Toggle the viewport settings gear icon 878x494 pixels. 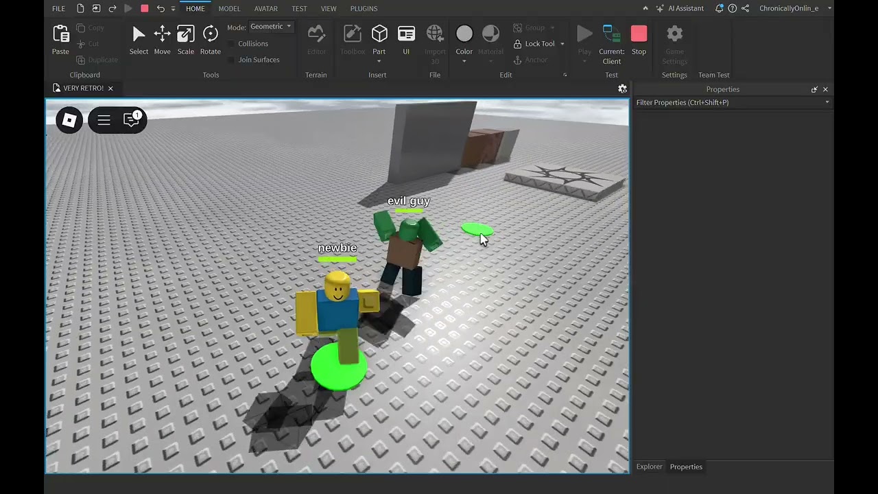(x=622, y=89)
